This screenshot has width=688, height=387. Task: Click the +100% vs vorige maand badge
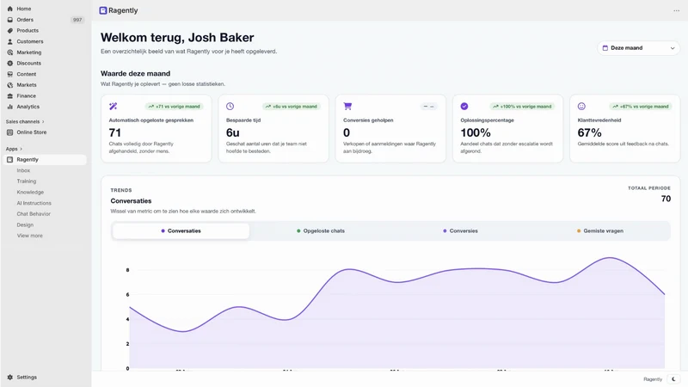pyautogui.click(x=522, y=106)
